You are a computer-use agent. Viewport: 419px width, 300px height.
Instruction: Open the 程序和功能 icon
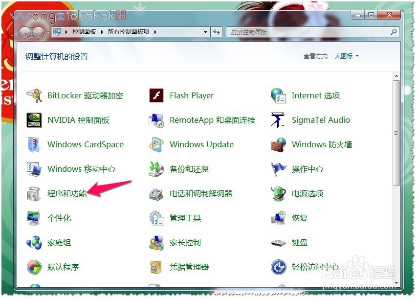pyautogui.click(x=34, y=194)
